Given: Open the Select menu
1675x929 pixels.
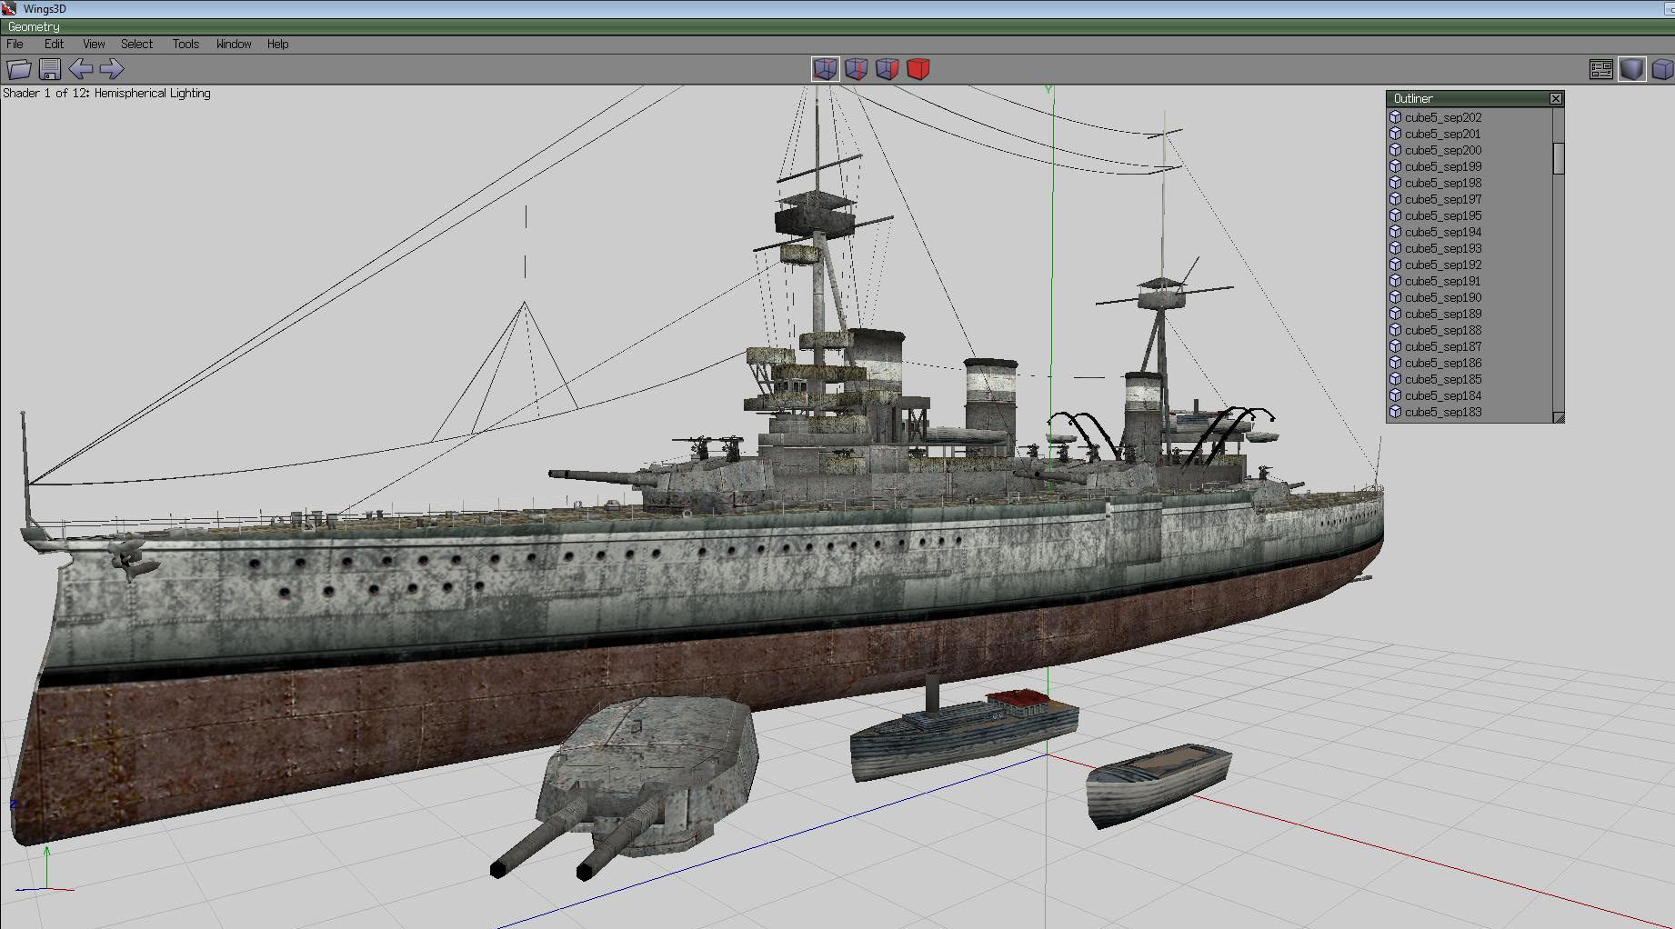Looking at the screenshot, I should click(x=136, y=44).
